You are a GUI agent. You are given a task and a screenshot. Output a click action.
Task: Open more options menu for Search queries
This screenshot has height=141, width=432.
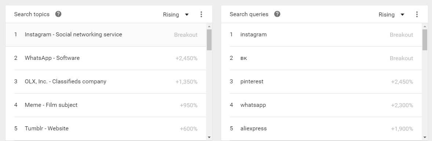417,14
